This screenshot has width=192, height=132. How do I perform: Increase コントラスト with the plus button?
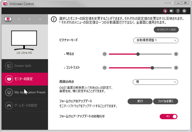176,68
